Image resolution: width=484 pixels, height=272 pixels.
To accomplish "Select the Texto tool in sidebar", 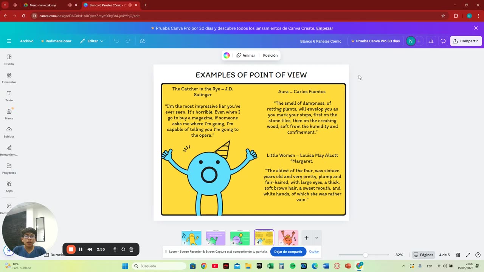I will pyautogui.click(x=9, y=96).
